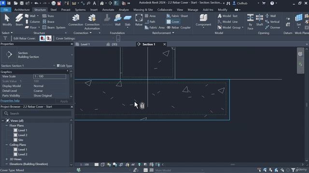
Task: Toggle reveal hidden elements lightbulb
Action: coord(140,164)
